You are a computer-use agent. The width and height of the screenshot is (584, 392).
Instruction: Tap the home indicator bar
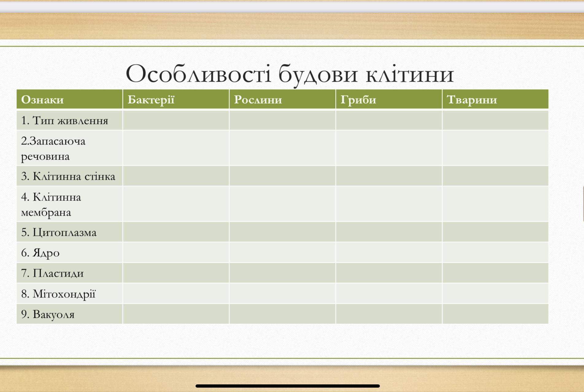(288, 386)
